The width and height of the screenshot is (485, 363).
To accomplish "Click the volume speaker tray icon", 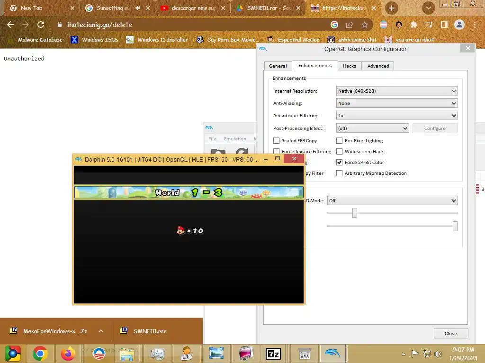I will (x=438, y=354).
